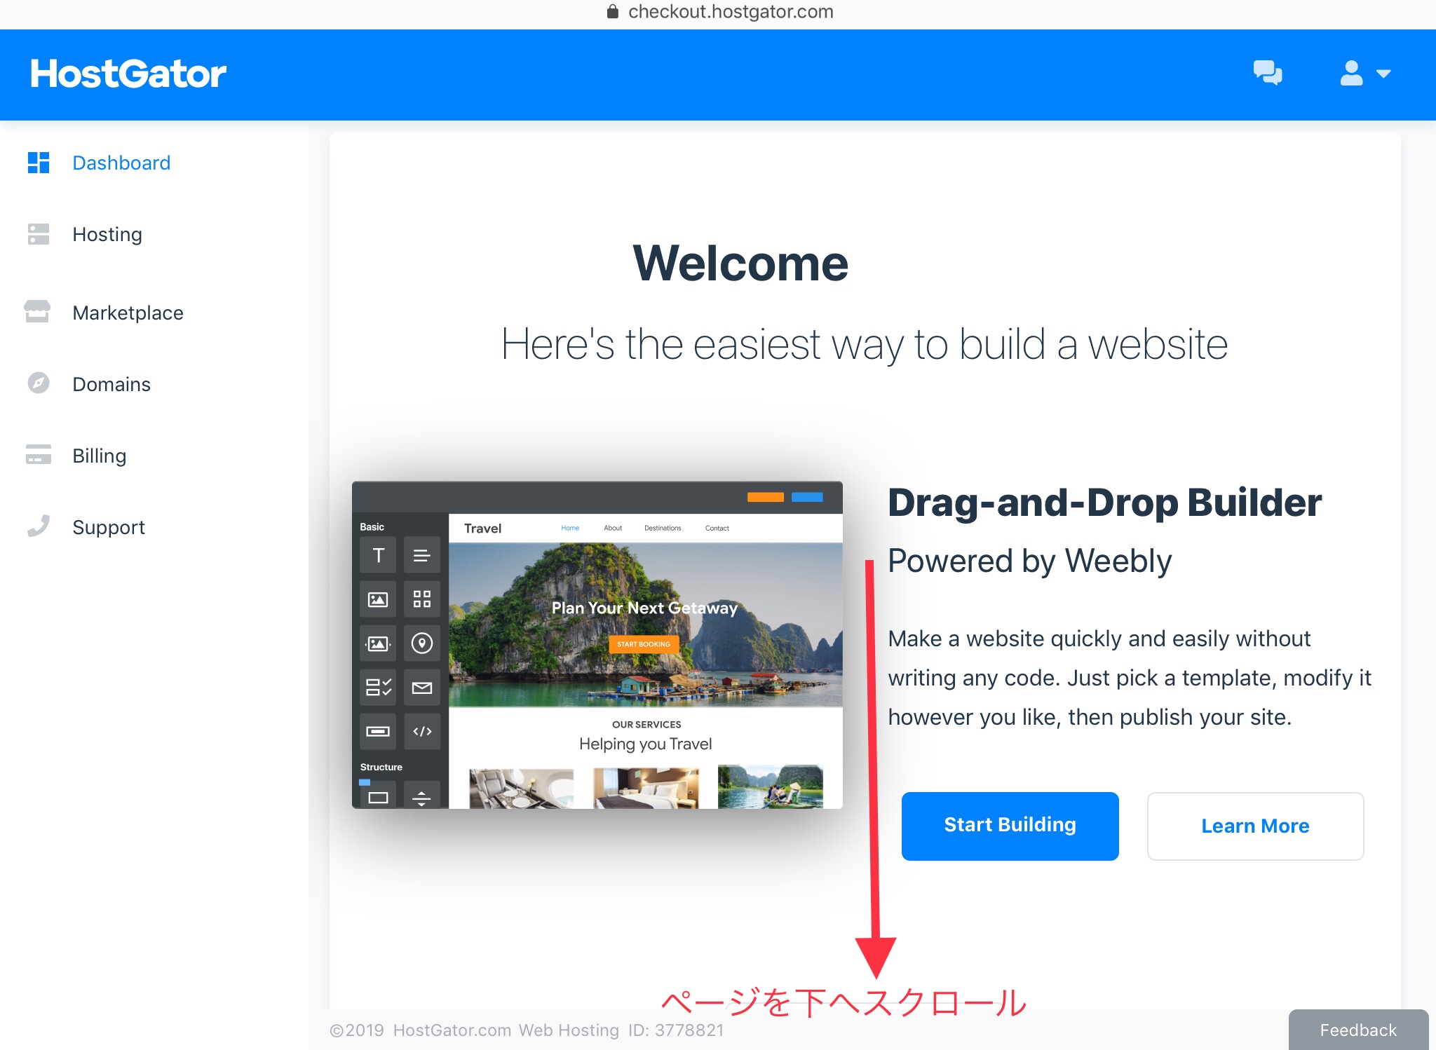This screenshot has height=1050, width=1436.
Task: Open Support from the sidebar
Action: [109, 527]
